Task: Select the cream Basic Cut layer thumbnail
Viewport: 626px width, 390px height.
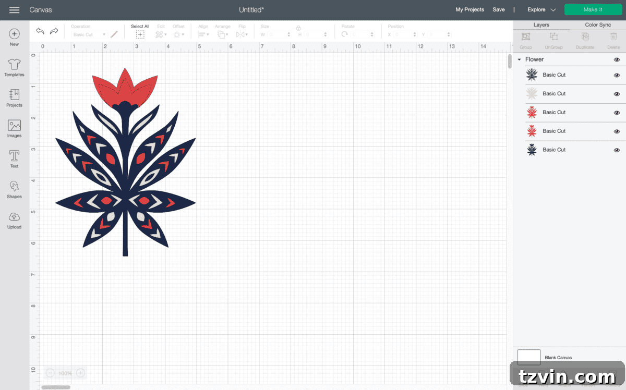Action: click(532, 94)
